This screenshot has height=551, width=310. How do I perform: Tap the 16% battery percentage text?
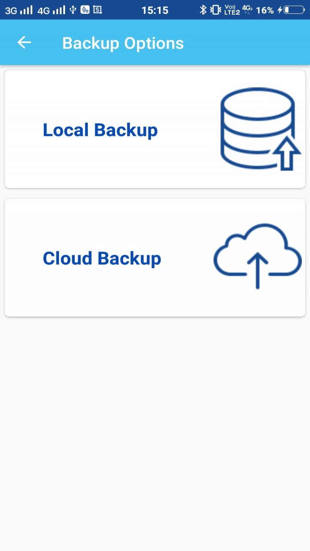pos(265,10)
